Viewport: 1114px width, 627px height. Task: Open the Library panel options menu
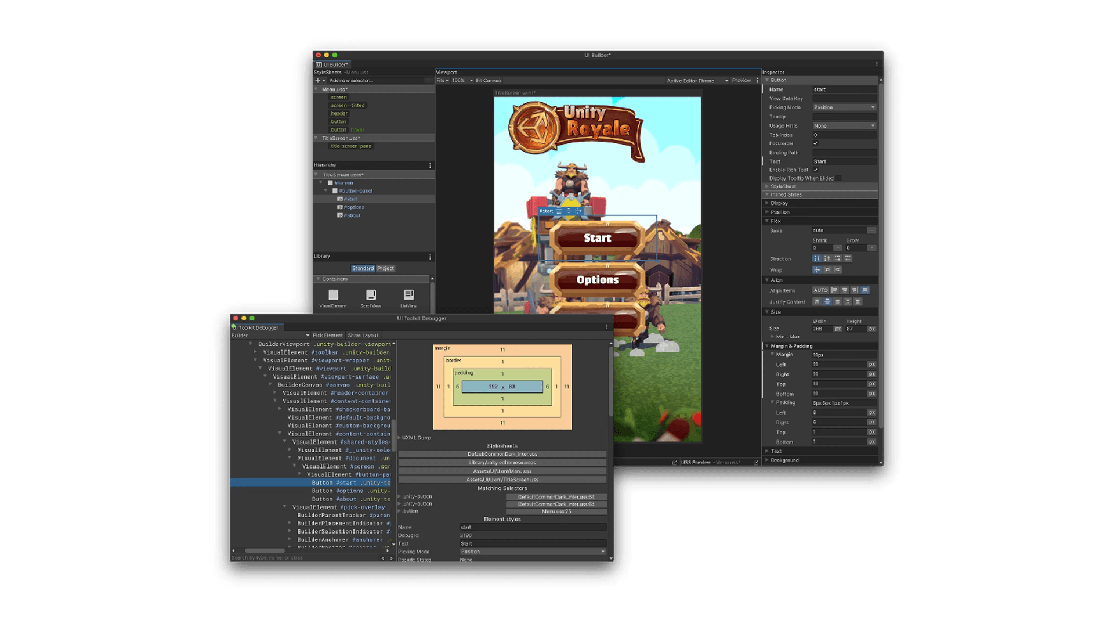430,257
